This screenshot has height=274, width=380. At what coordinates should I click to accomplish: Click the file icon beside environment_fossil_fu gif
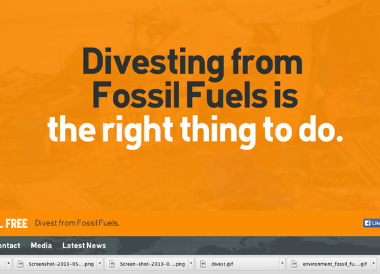(x=294, y=264)
